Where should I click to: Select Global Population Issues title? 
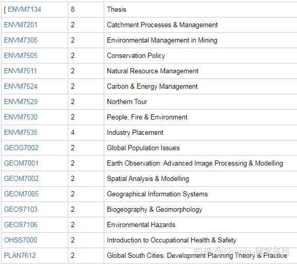(143, 148)
